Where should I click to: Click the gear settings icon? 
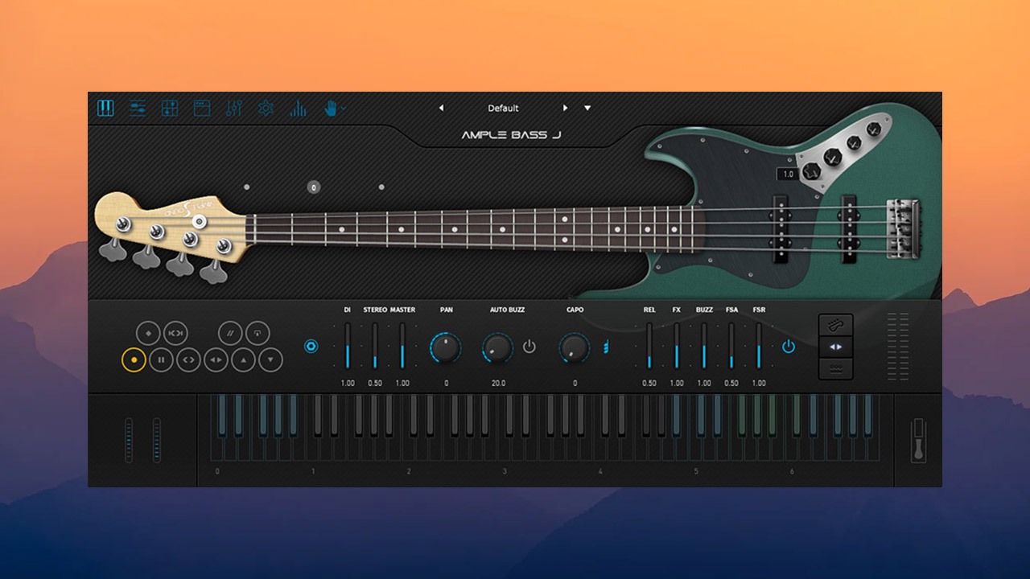tap(266, 109)
